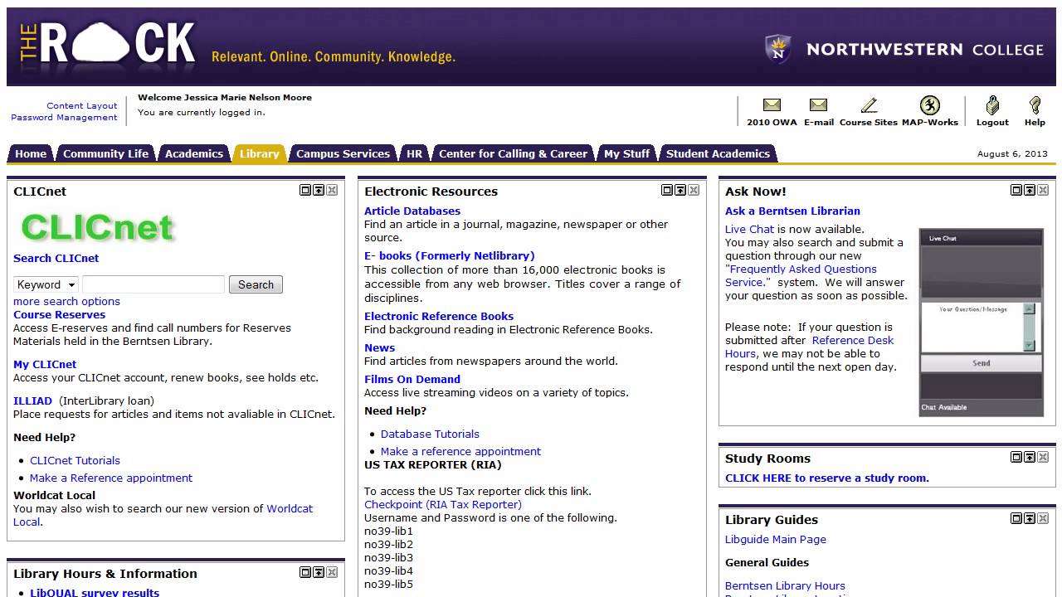The height and width of the screenshot is (597, 1062).
Task: Open the Films On Demand link
Action: [412, 379]
